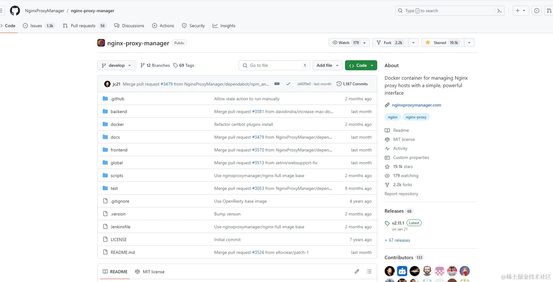Screen dimensions: 553x282
Task: Open the create new dropdown caret
Action: (524, 11)
